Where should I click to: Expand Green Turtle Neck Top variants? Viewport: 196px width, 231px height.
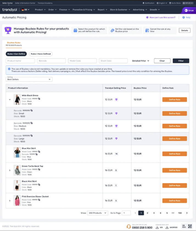pyautogui.click(x=10, y=170)
